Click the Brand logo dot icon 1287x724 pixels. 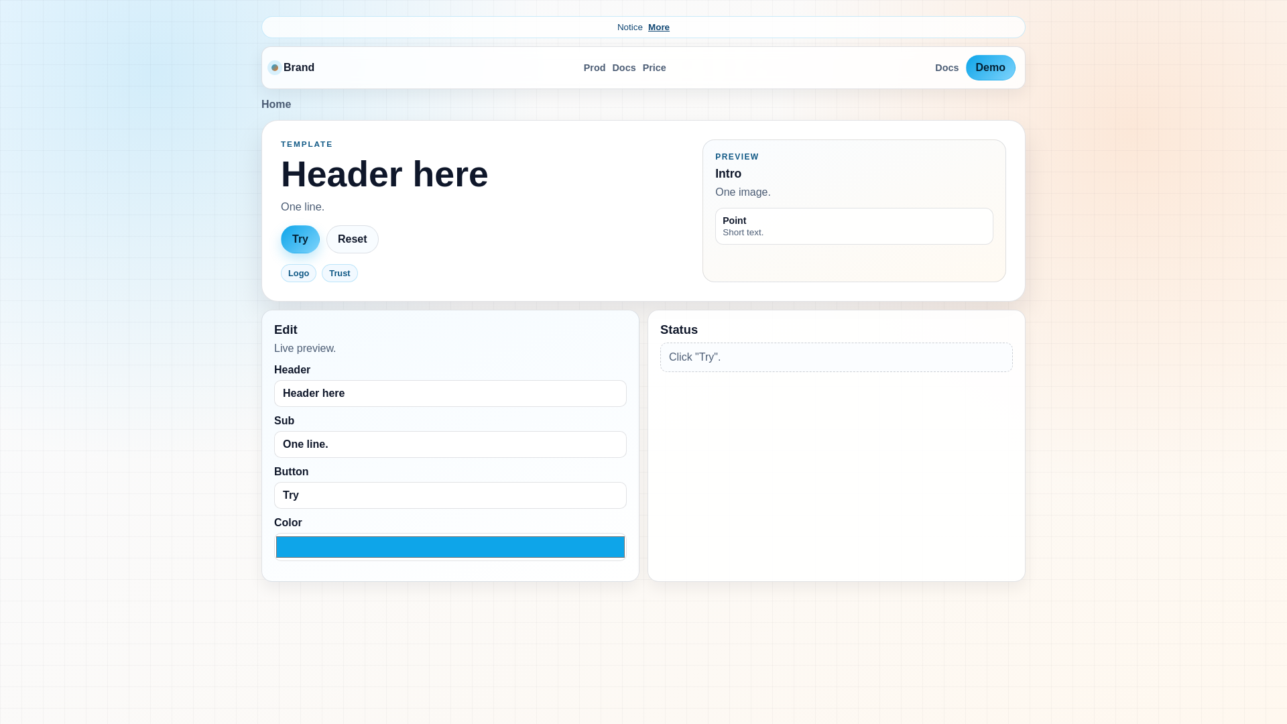point(275,68)
